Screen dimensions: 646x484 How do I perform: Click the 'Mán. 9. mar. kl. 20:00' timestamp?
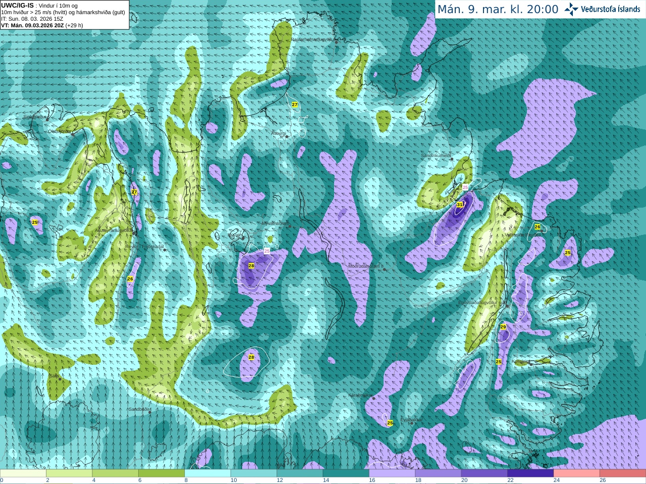[x=498, y=10]
